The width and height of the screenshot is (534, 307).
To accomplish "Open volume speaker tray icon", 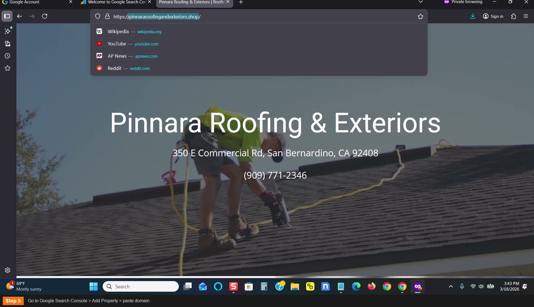I will click(x=481, y=286).
